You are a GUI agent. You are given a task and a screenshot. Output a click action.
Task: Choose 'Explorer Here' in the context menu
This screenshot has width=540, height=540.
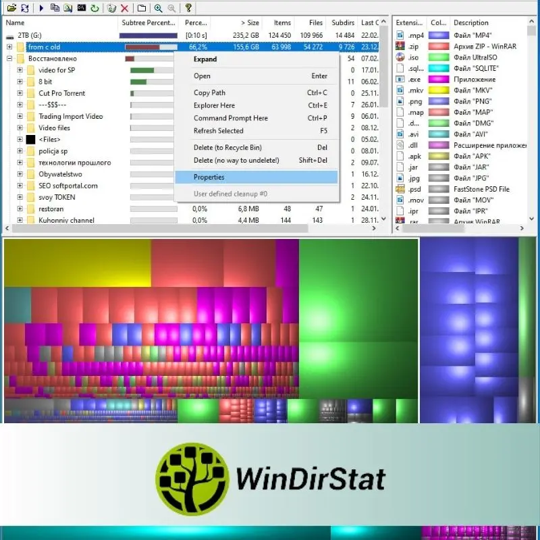(x=214, y=105)
